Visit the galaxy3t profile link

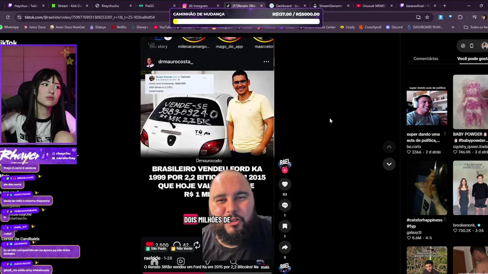pyautogui.click(x=414, y=233)
